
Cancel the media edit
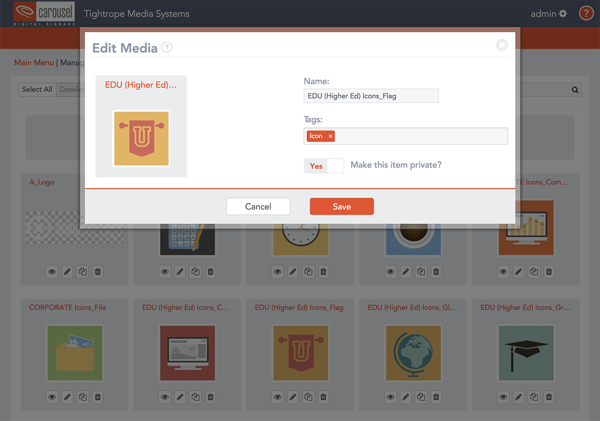(x=258, y=206)
